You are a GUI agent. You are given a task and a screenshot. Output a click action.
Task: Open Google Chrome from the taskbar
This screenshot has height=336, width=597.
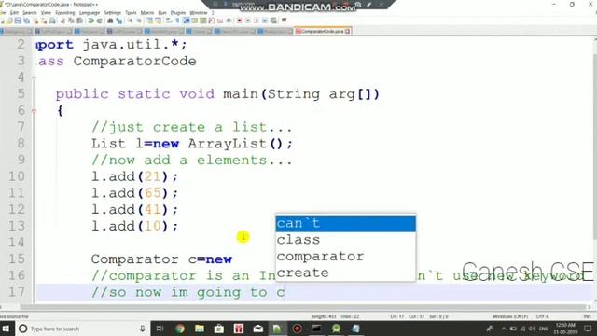point(180,329)
